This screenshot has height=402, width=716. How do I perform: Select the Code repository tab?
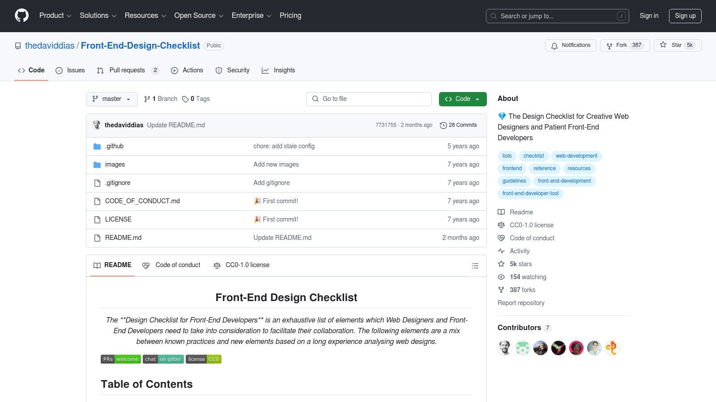tap(31, 70)
